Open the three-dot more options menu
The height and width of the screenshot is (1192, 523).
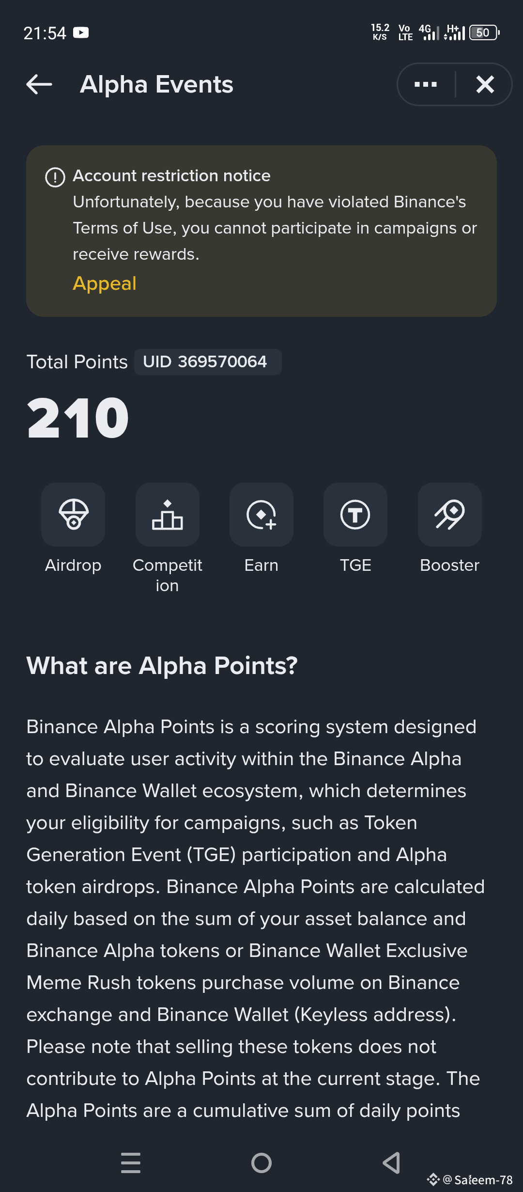(426, 84)
